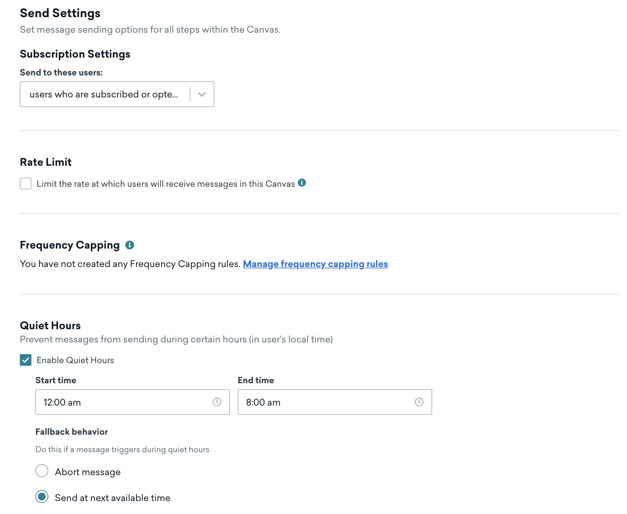Uncheck Enable Quiet Hours checkbox
Viewport: 627px width, 514px height.
[x=26, y=360]
